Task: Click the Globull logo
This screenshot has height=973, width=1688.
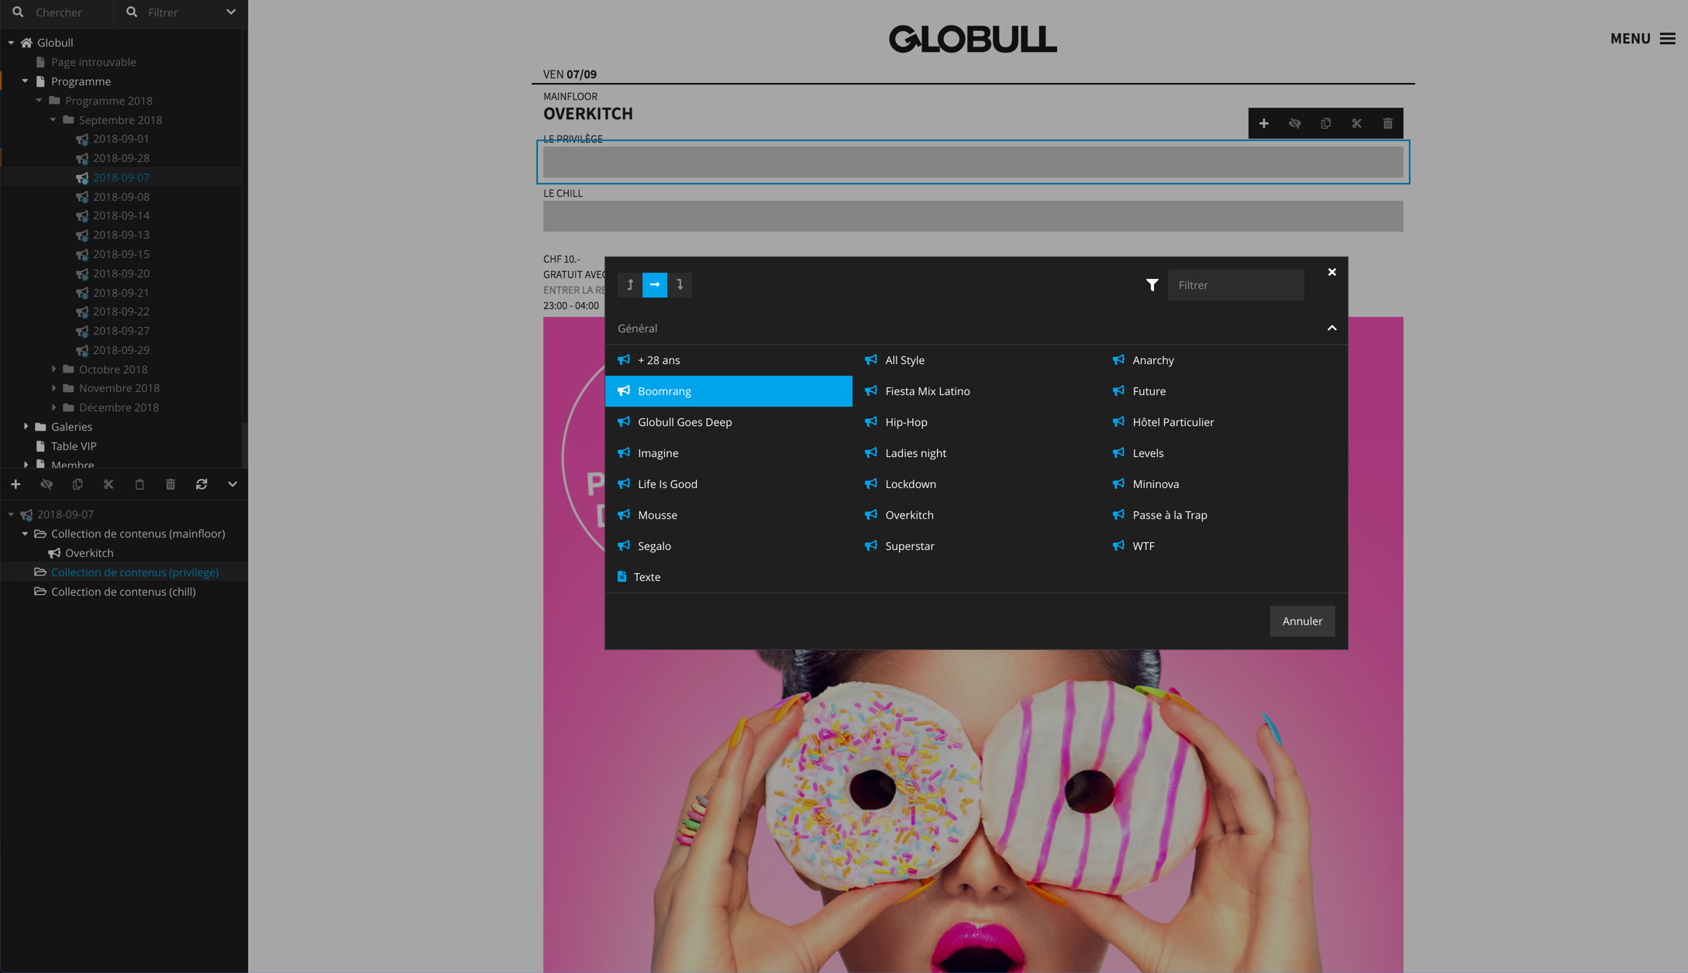Action: click(x=973, y=39)
